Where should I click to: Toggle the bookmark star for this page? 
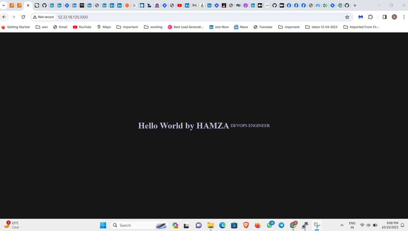point(347,17)
